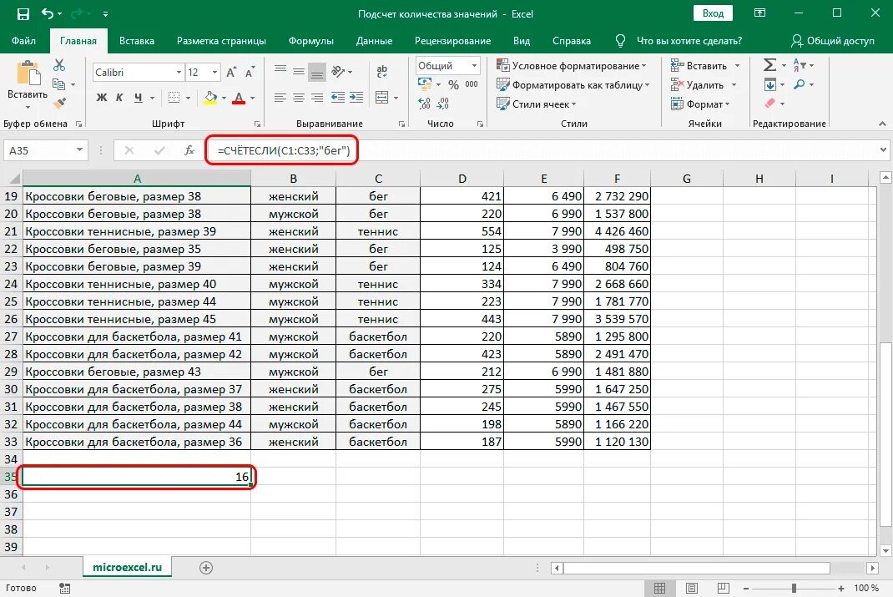The height and width of the screenshot is (597, 893).
Task: Open the Name Box dropdown arrow
Action: click(x=80, y=150)
